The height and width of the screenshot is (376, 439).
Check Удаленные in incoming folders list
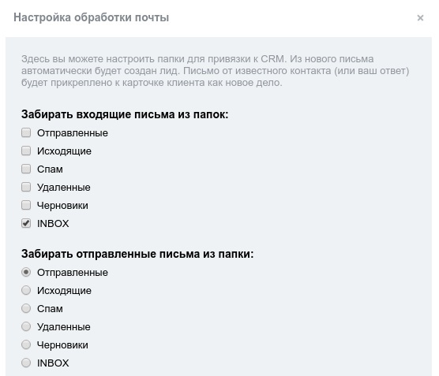pyautogui.click(x=26, y=187)
